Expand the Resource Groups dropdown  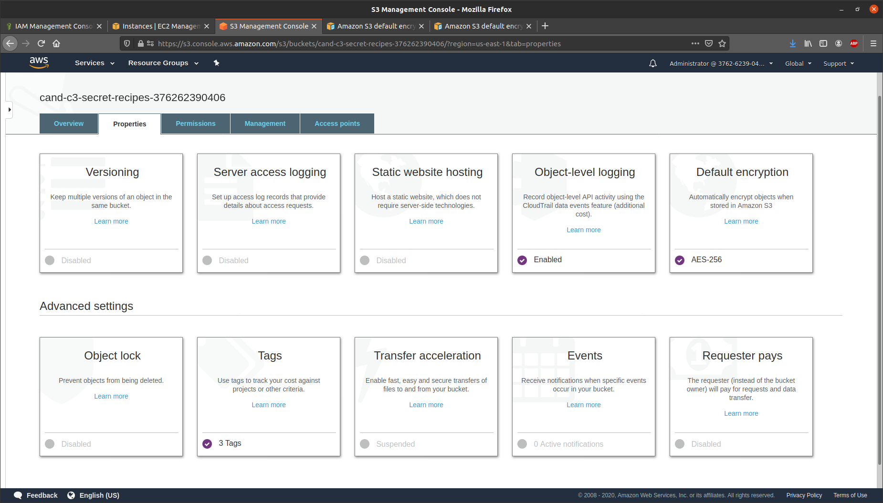pos(163,63)
